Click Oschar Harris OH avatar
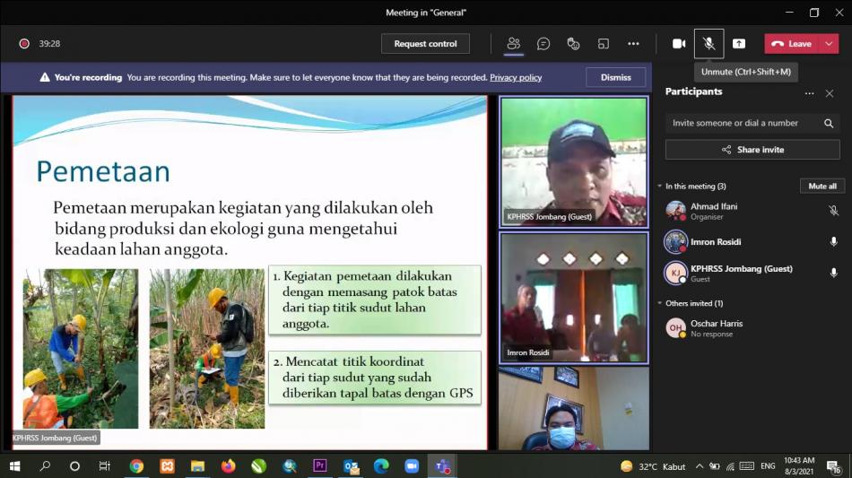852x478 pixels. pyautogui.click(x=675, y=327)
